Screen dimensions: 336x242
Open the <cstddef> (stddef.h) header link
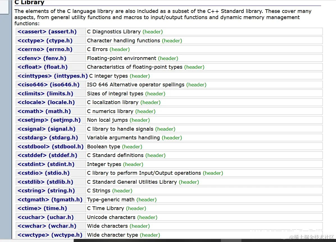(x=47, y=155)
